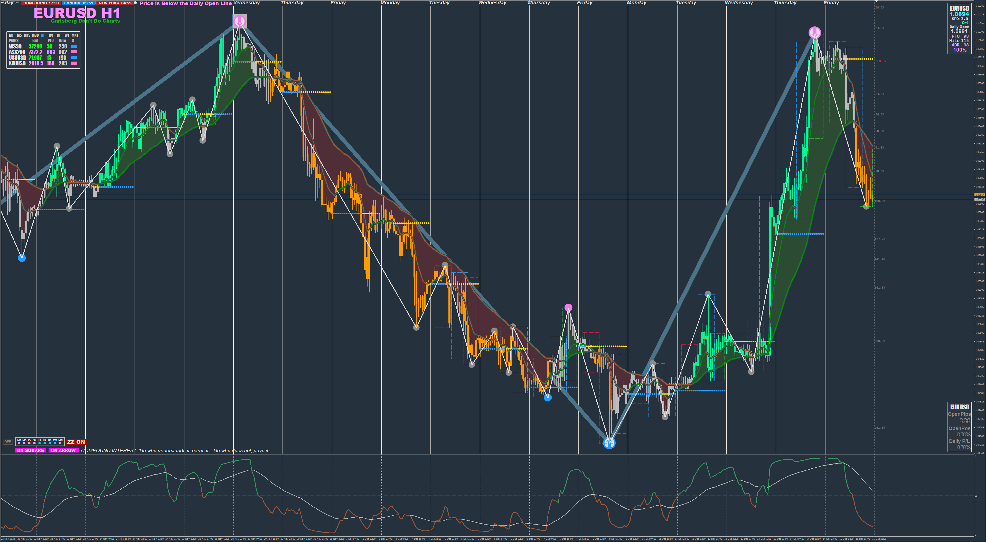
Task: Switch to H4 timeframe in pairs panel
Action: point(51,35)
